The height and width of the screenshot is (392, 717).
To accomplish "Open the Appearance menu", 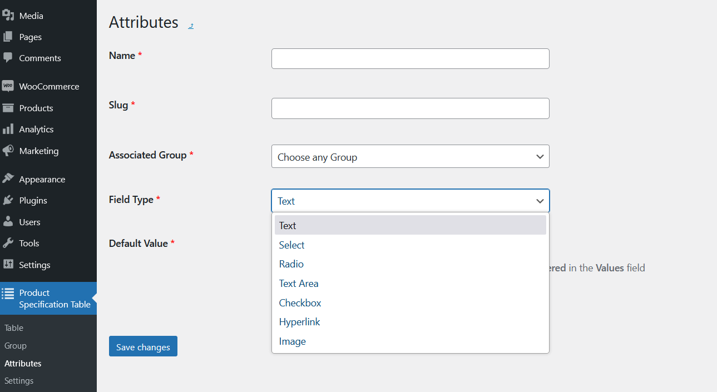I will (x=42, y=179).
